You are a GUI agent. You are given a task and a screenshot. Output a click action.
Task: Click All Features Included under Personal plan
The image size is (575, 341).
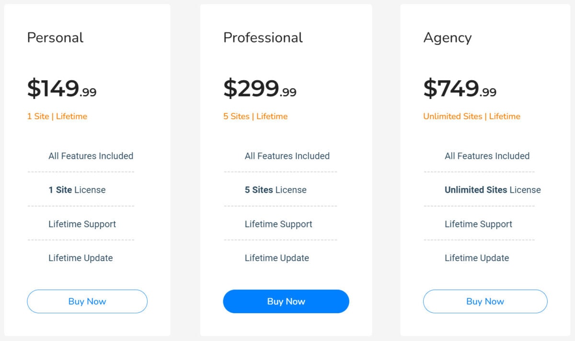[91, 156]
